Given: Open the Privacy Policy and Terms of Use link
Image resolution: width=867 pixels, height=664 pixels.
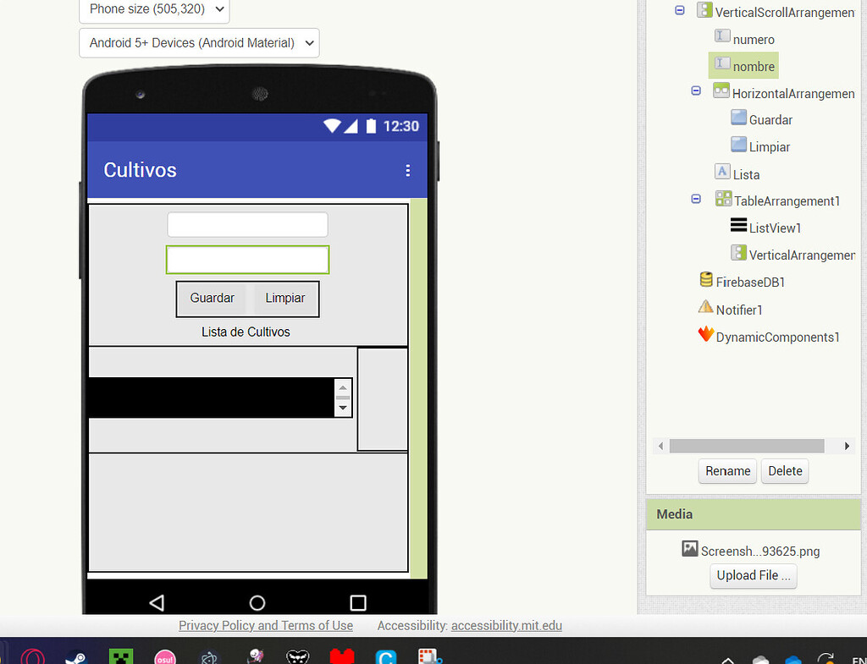Looking at the screenshot, I should pyautogui.click(x=266, y=626).
